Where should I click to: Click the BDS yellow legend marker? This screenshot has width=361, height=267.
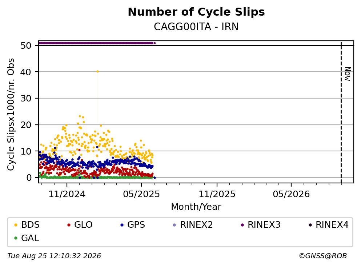[16, 225]
